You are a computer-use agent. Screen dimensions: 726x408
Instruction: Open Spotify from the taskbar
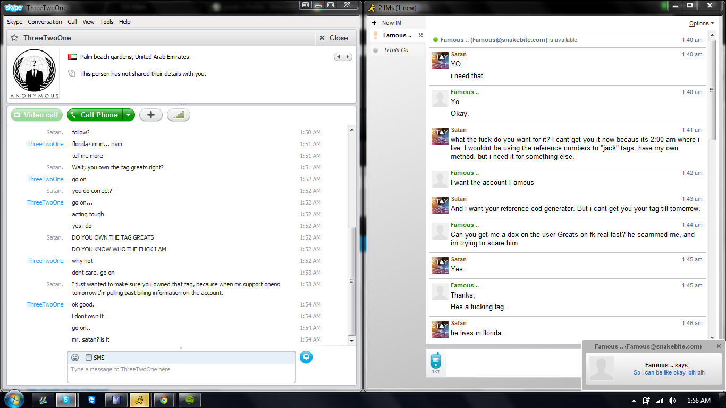188,400
